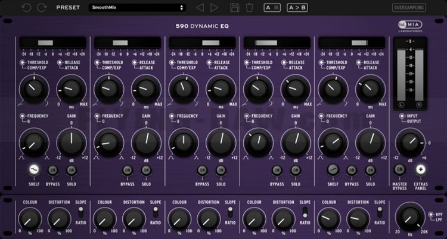Click the redo arrow icon
The width and height of the screenshot is (447, 239).
pyautogui.click(x=42, y=8)
